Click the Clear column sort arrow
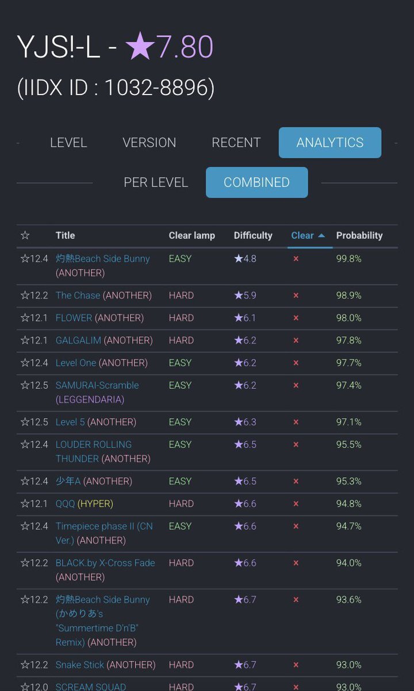This screenshot has width=414, height=691. coord(321,236)
